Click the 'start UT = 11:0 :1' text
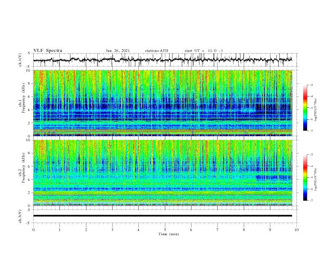Viewport: 334px width, 258px height. pos(204,51)
